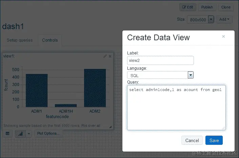
Task: Clone the dashboard
Action: pyautogui.click(x=226, y=7)
